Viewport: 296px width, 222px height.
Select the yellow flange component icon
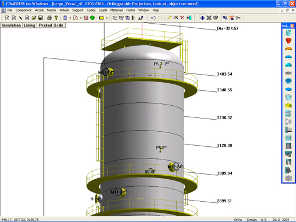pos(288,105)
